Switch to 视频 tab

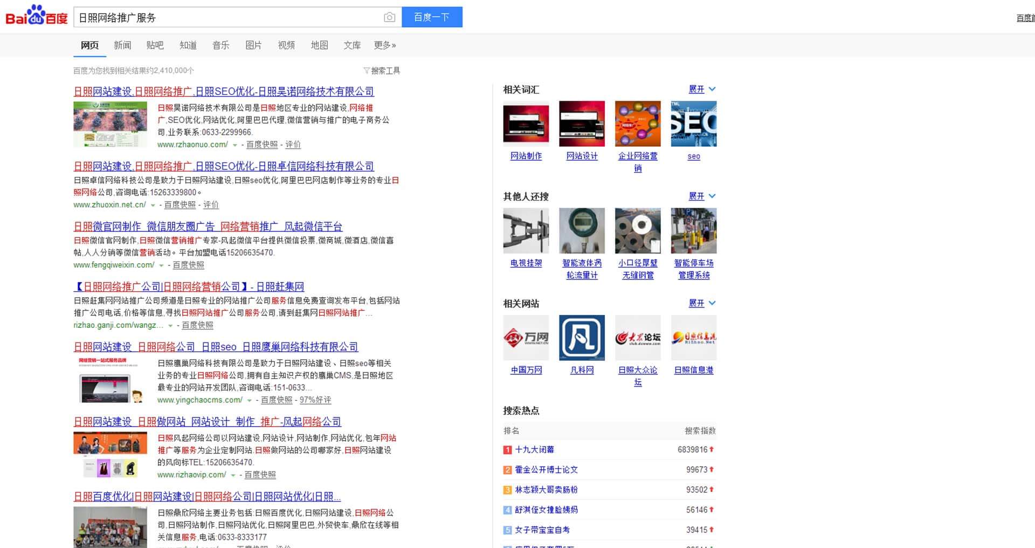(x=286, y=45)
